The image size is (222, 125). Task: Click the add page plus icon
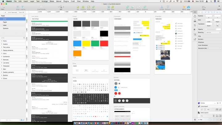tap(24, 16)
